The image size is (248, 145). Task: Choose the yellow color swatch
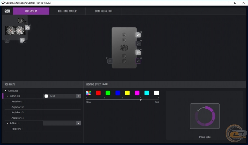(x=127, y=93)
